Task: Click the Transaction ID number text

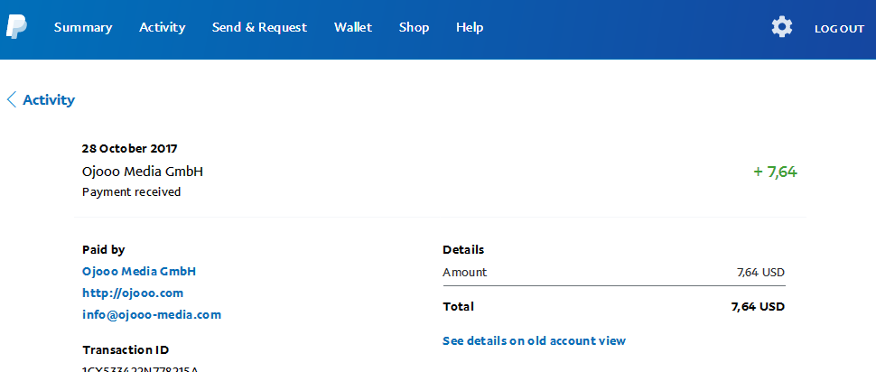Action: [x=140, y=368]
